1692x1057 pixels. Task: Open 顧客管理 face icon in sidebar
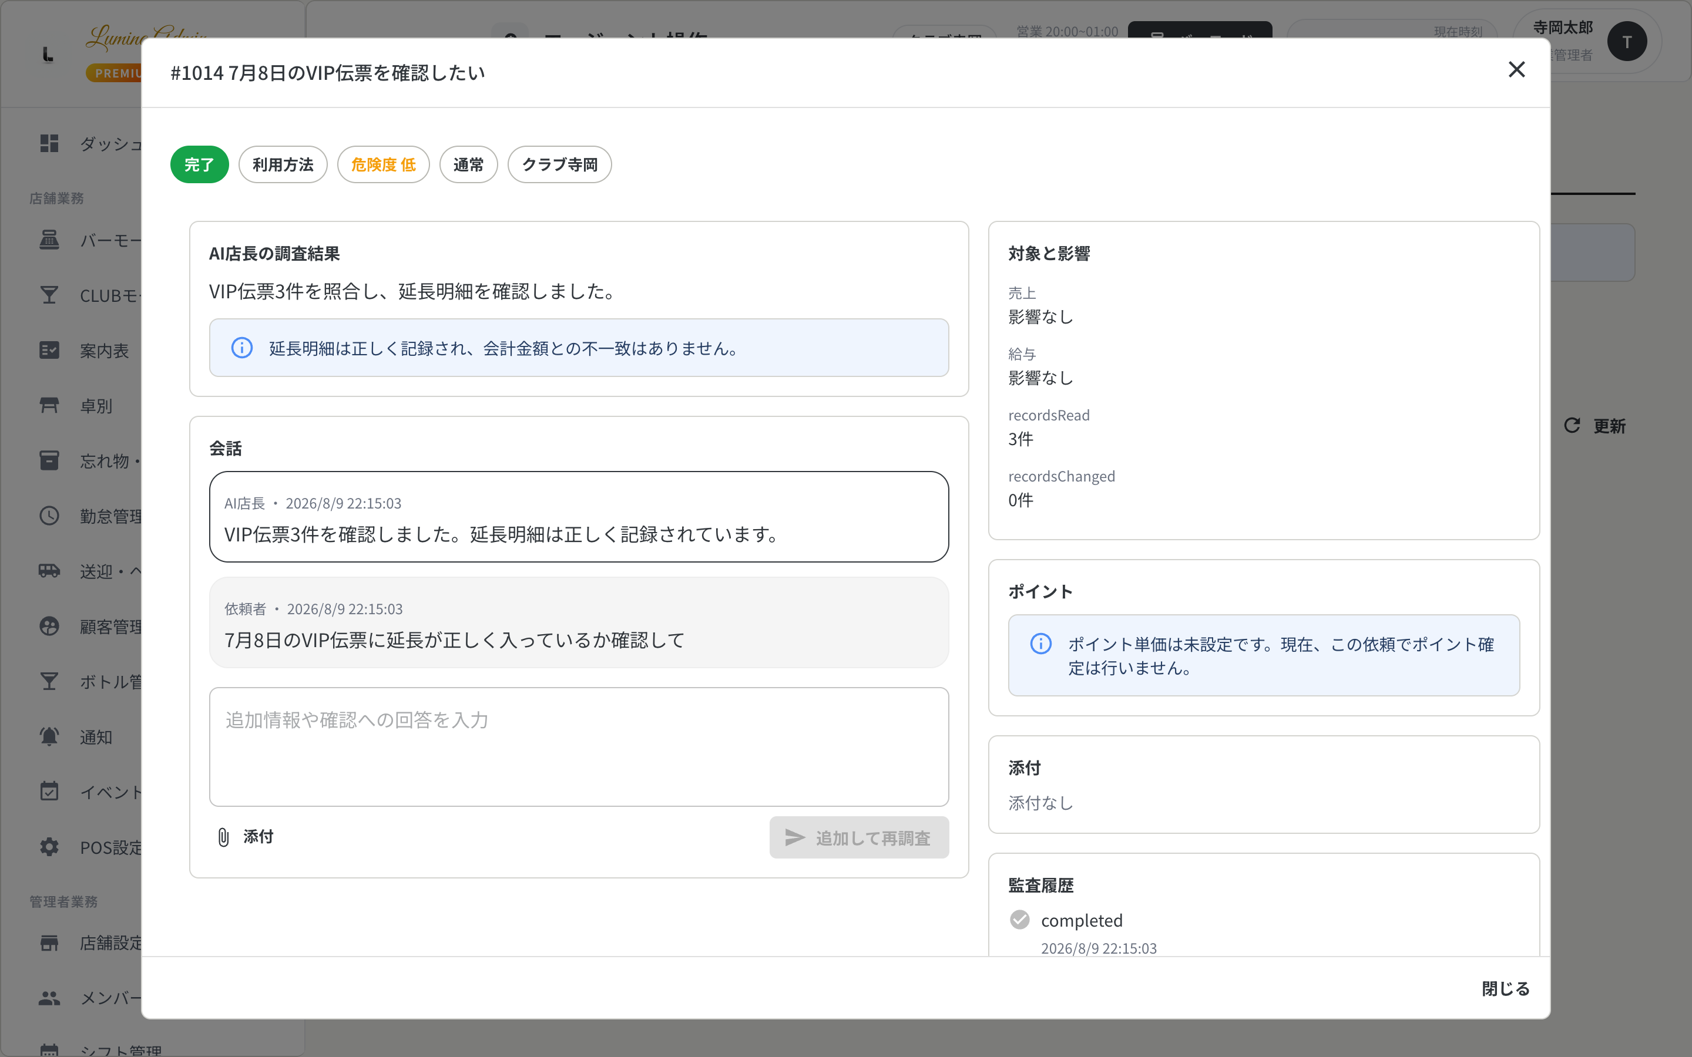(x=49, y=627)
